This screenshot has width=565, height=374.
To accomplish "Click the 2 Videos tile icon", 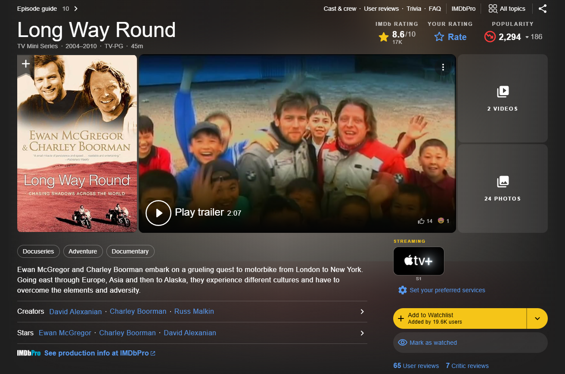I will 503,92.
